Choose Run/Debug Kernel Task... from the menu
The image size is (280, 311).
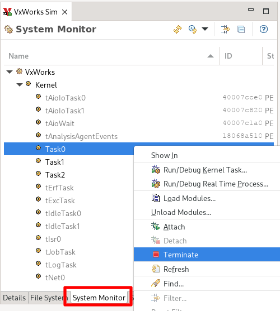pyautogui.click(x=207, y=170)
